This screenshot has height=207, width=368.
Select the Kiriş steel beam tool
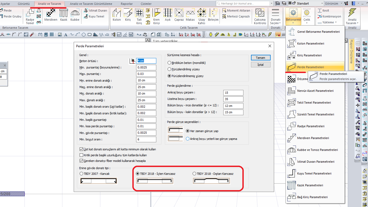(128, 15)
